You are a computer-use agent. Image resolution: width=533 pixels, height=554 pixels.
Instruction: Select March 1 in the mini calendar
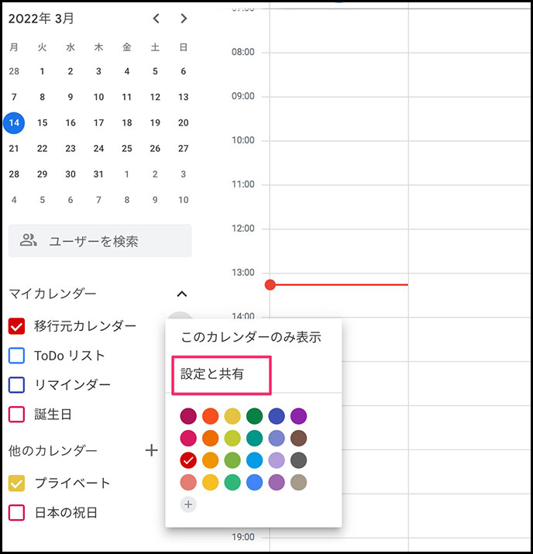tap(42, 71)
